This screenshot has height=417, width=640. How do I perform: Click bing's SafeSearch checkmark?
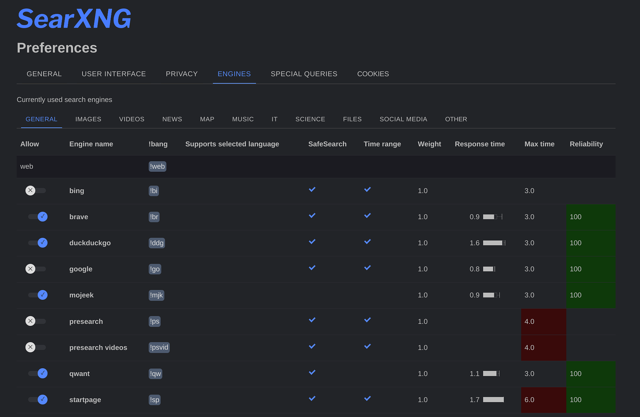(312, 189)
